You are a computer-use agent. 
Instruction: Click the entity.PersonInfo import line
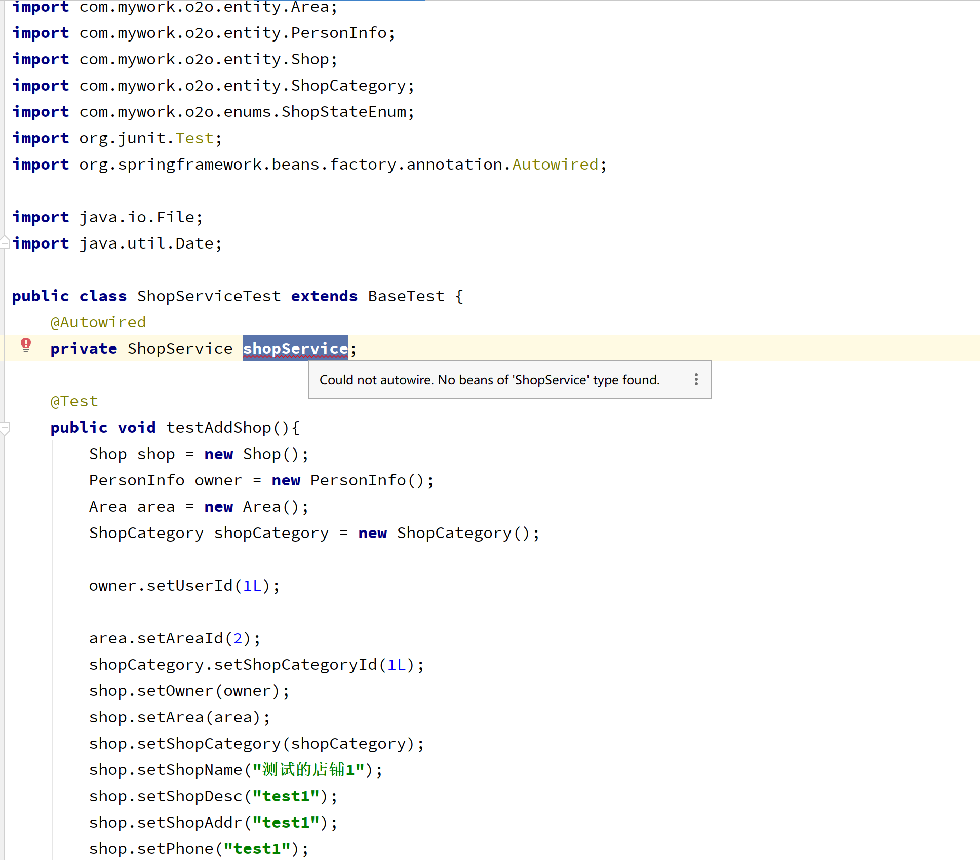coord(204,33)
